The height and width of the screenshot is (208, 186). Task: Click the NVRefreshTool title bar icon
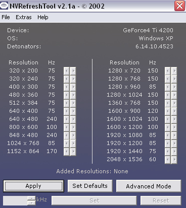point(4,6)
